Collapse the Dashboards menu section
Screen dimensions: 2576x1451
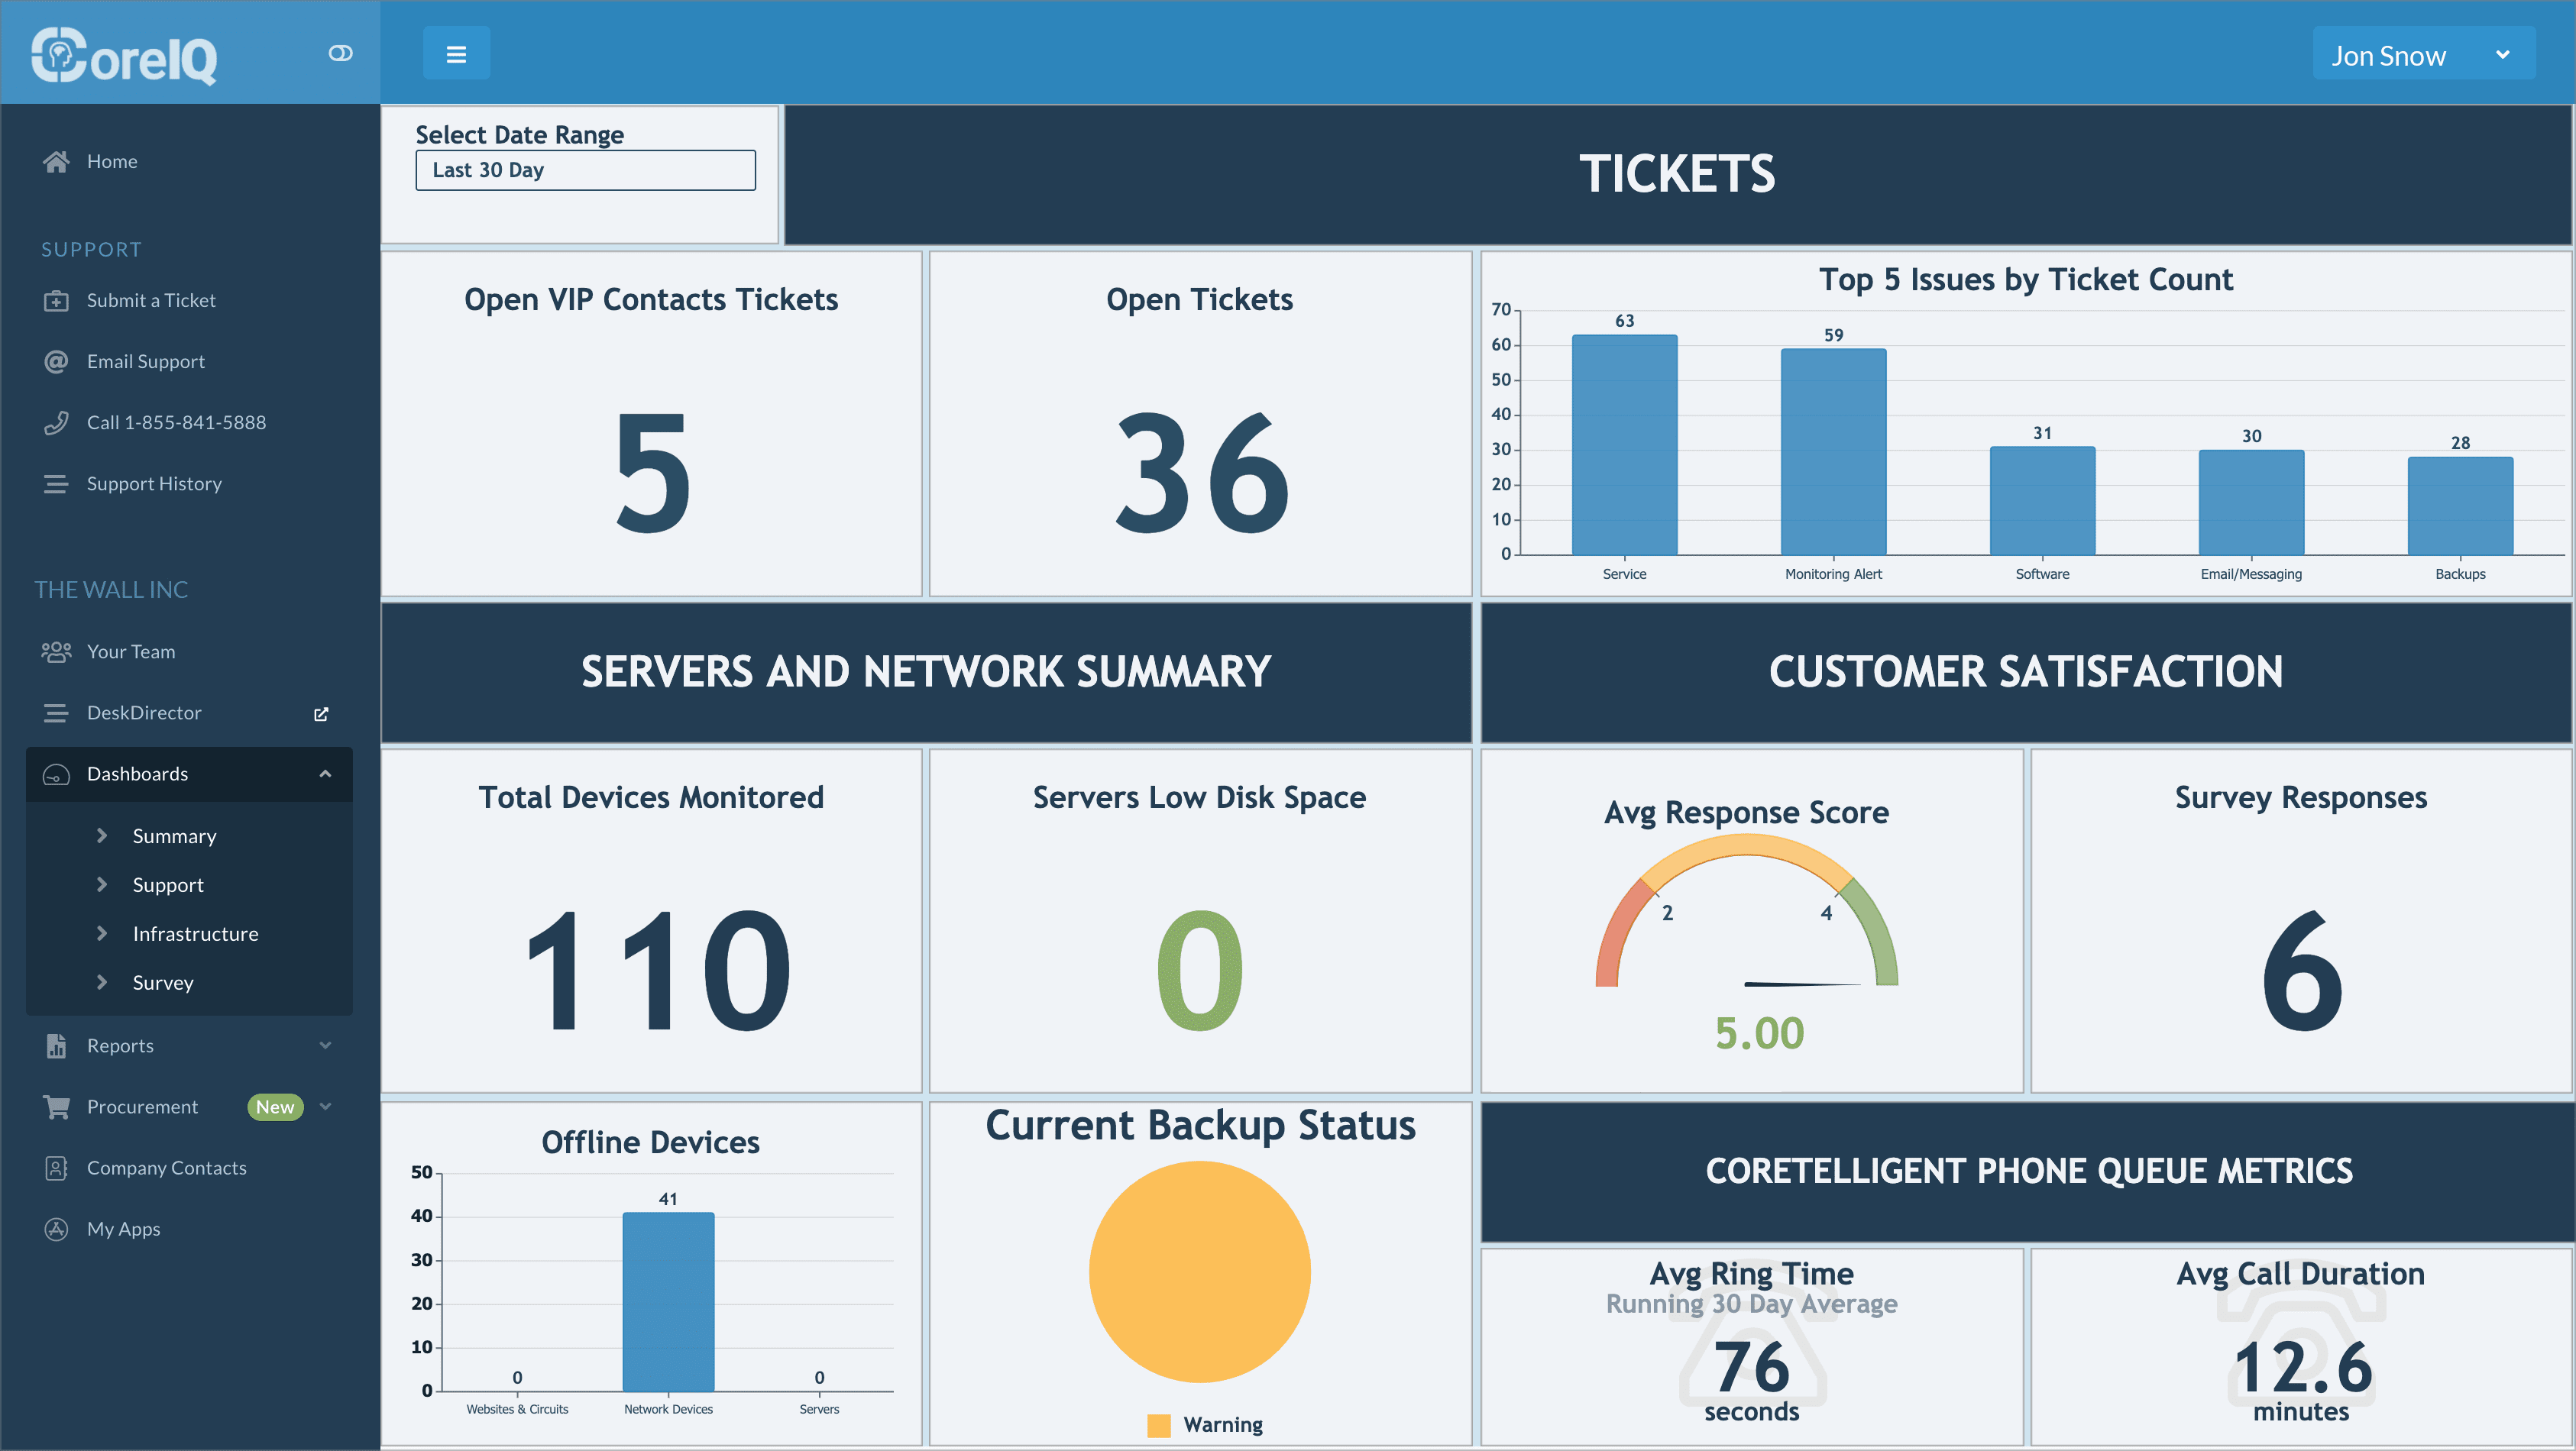coord(325,774)
